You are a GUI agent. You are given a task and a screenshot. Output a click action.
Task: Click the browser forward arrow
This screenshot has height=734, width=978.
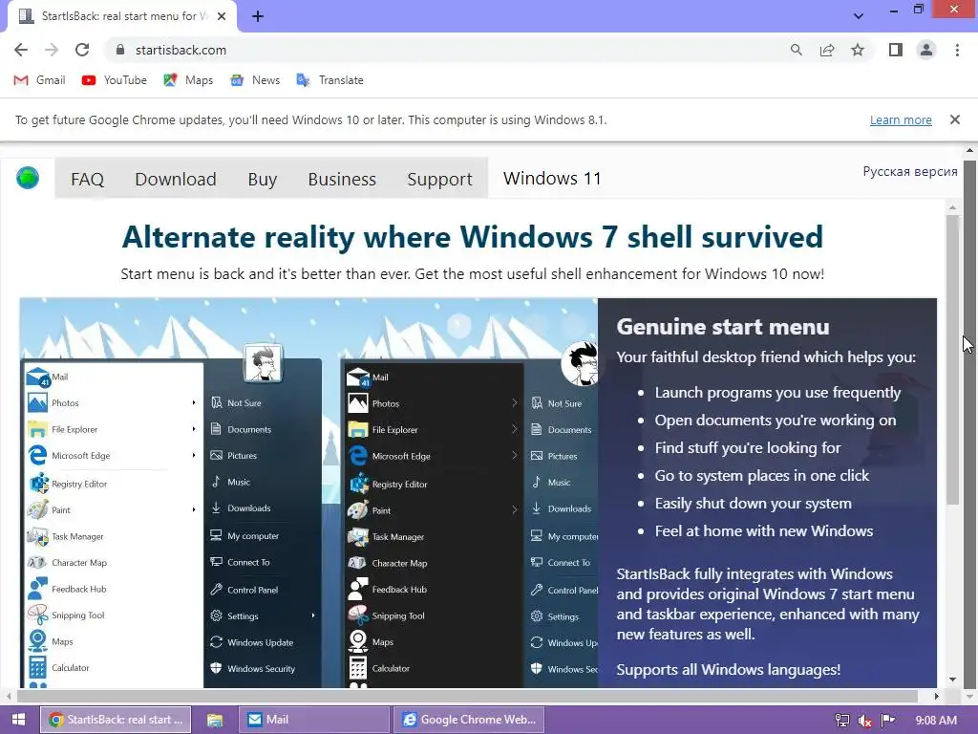[52, 50]
